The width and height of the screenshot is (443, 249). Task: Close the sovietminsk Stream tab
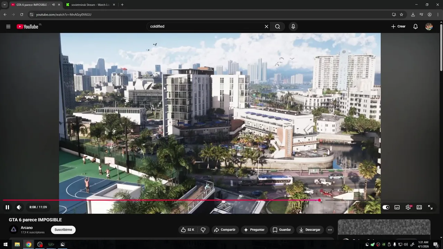(x=114, y=5)
